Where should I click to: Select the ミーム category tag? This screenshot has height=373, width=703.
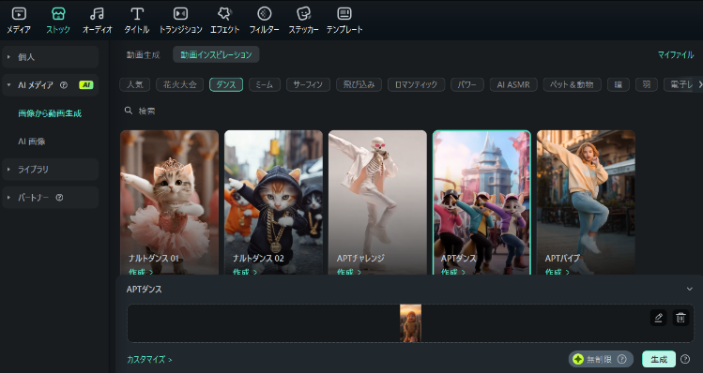[265, 84]
